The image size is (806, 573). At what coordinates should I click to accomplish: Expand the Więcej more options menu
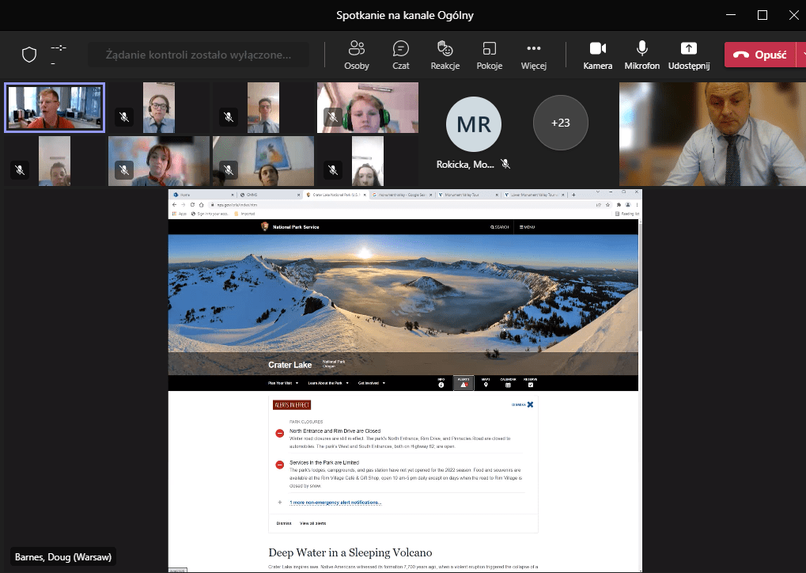point(534,54)
